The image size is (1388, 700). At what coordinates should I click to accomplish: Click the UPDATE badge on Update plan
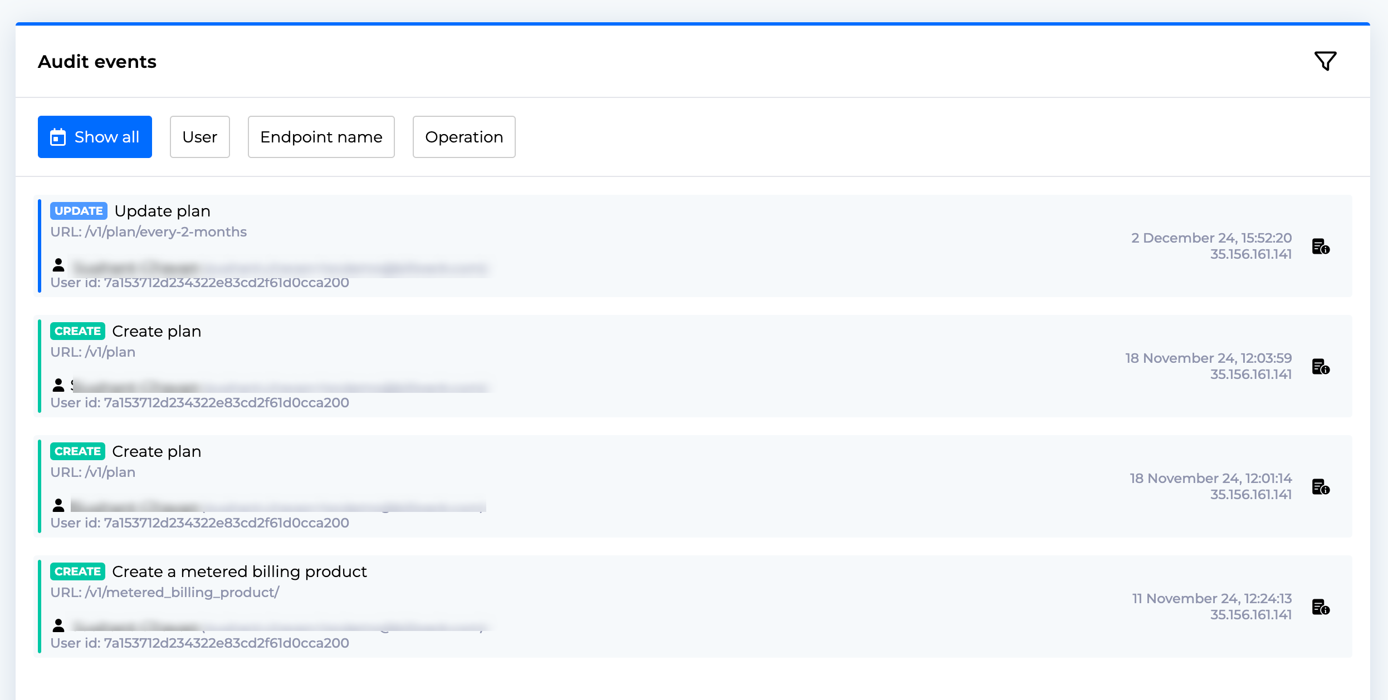coord(79,211)
